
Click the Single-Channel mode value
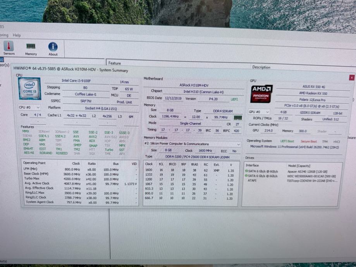click(190, 123)
